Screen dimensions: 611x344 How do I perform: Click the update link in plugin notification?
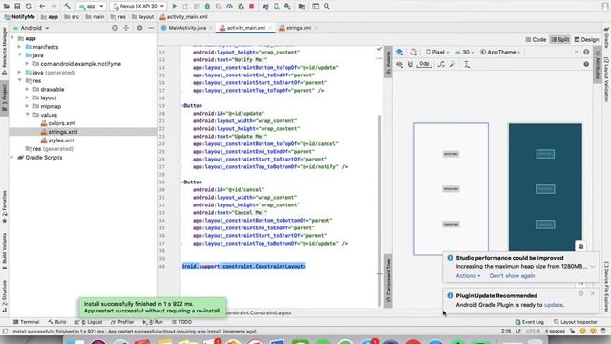[x=554, y=305]
